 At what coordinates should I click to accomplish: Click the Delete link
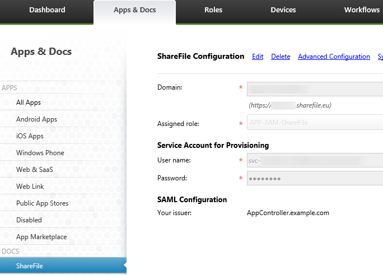coord(281,57)
